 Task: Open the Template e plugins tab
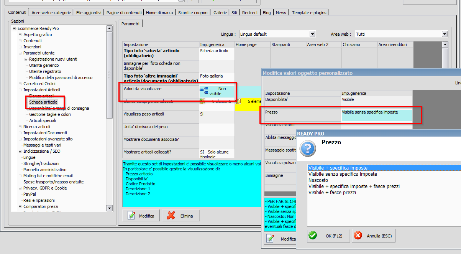point(309,13)
